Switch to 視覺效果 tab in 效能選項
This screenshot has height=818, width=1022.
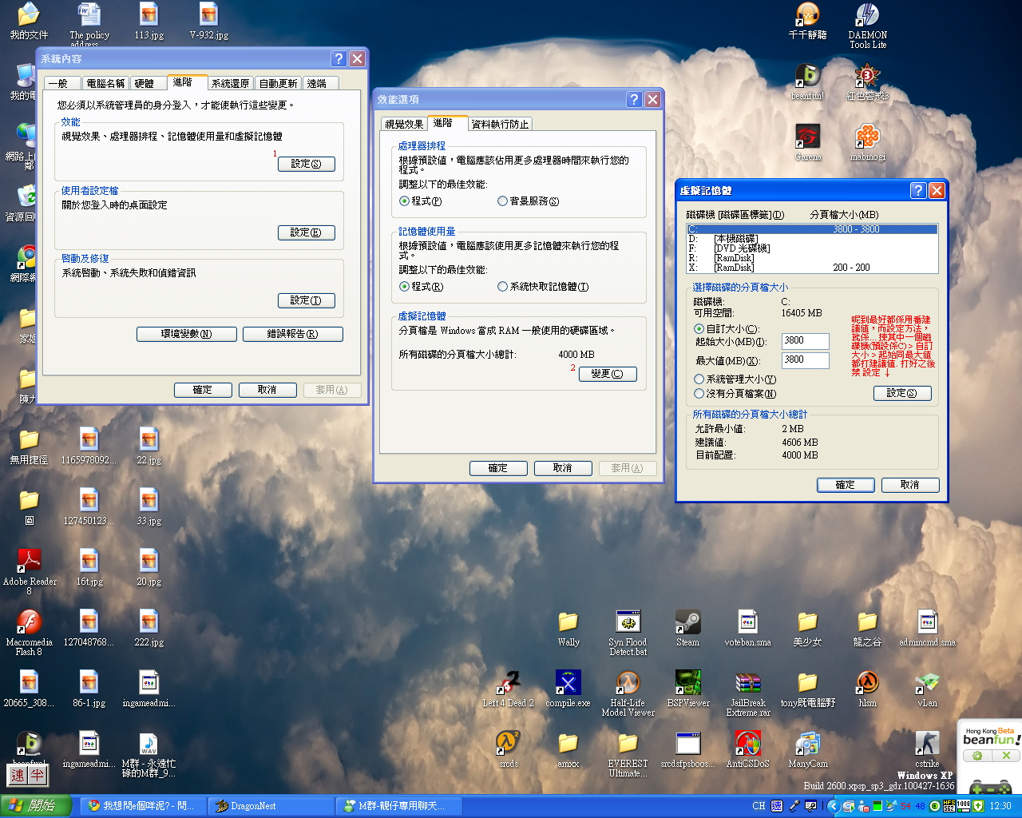[404, 124]
